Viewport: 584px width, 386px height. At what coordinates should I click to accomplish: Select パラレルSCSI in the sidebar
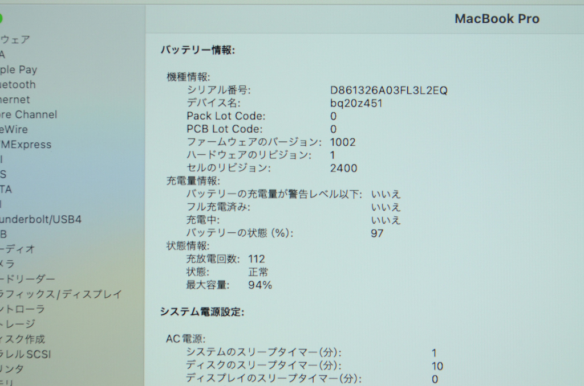point(25,354)
